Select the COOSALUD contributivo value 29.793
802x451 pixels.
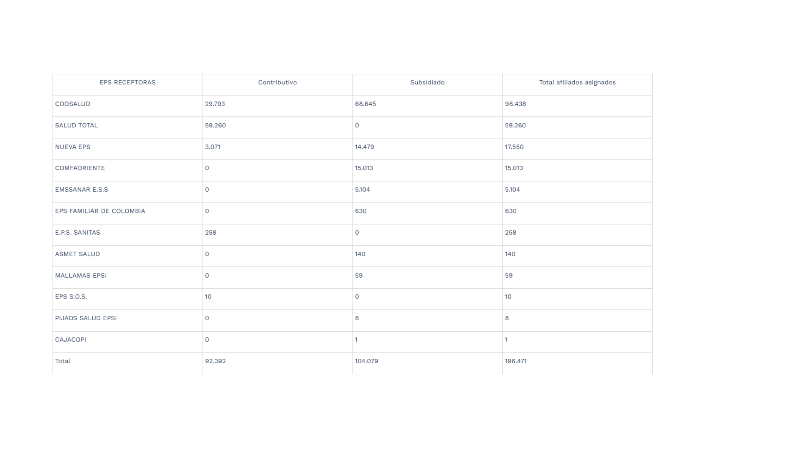click(215, 104)
